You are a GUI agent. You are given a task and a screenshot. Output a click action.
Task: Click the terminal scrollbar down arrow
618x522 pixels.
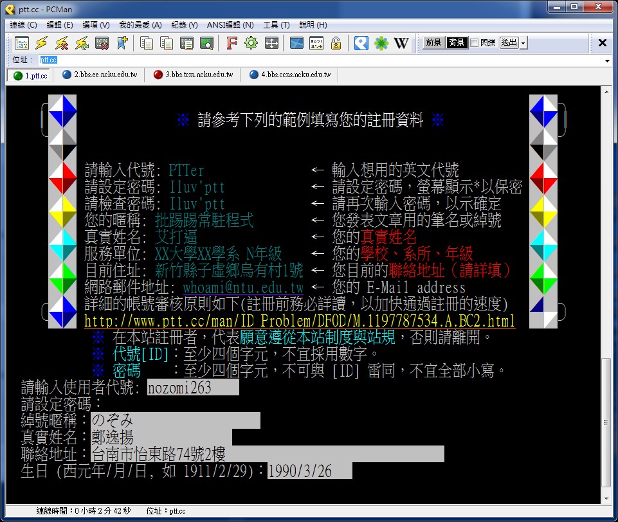[x=606, y=499]
